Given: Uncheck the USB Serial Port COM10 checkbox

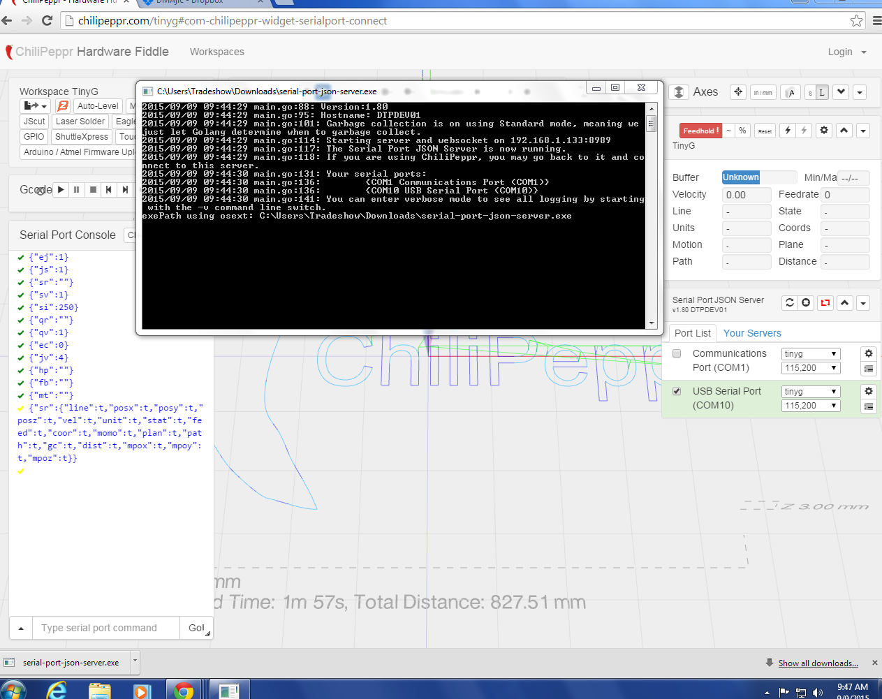Looking at the screenshot, I should [677, 391].
